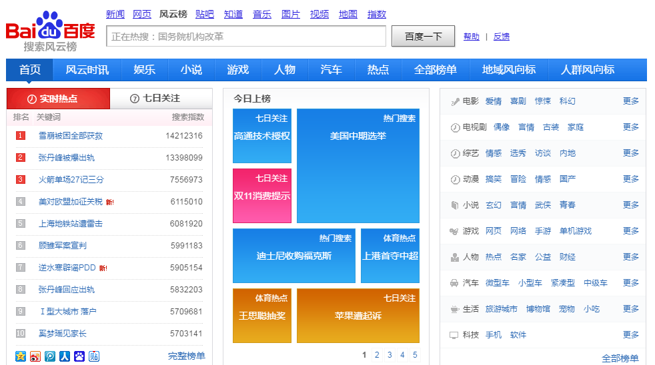Share to Renren icon

coord(65,356)
